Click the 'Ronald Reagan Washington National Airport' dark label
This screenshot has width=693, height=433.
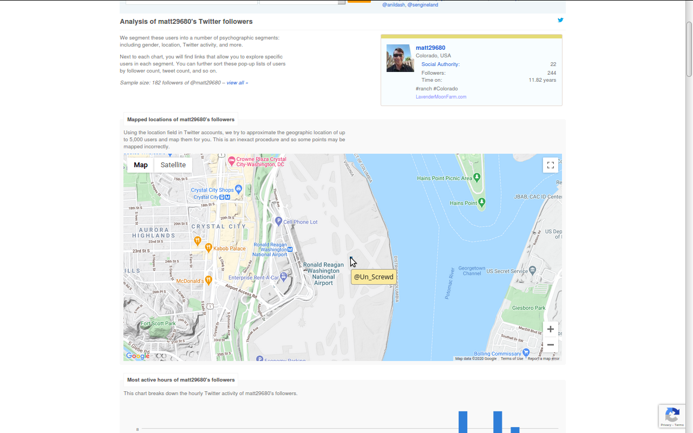[x=323, y=274]
